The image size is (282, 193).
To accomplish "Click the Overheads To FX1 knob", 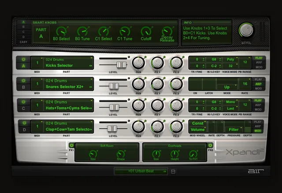I will click(193, 154).
